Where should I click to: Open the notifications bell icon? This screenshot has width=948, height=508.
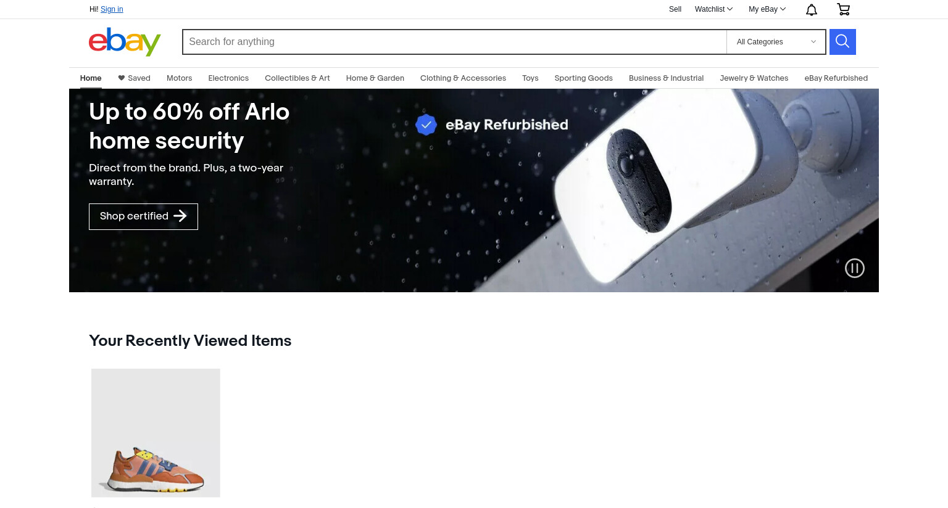(812, 9)
